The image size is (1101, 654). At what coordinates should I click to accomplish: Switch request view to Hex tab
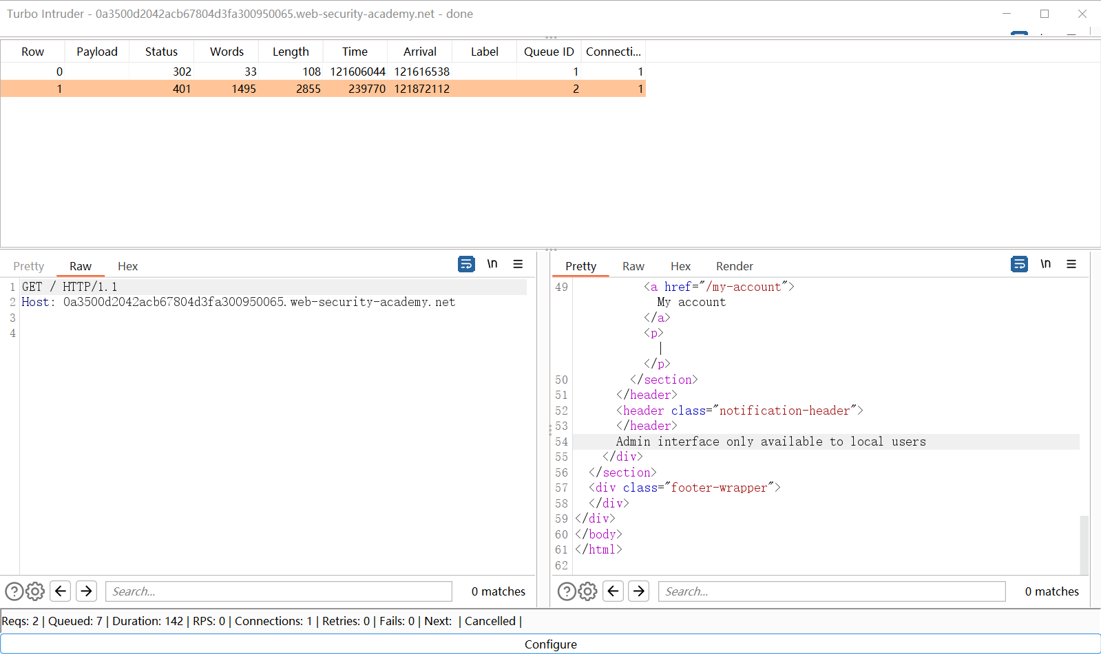pyautogui.click(x=127, y=266)
